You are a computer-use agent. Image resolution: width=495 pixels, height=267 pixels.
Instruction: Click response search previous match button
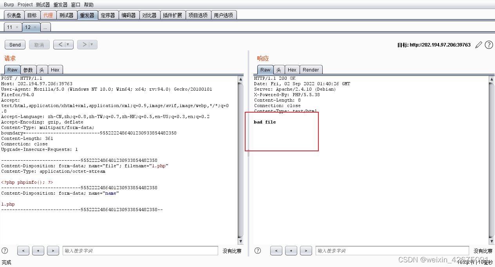pyautogui.click(x=276, y=251)
